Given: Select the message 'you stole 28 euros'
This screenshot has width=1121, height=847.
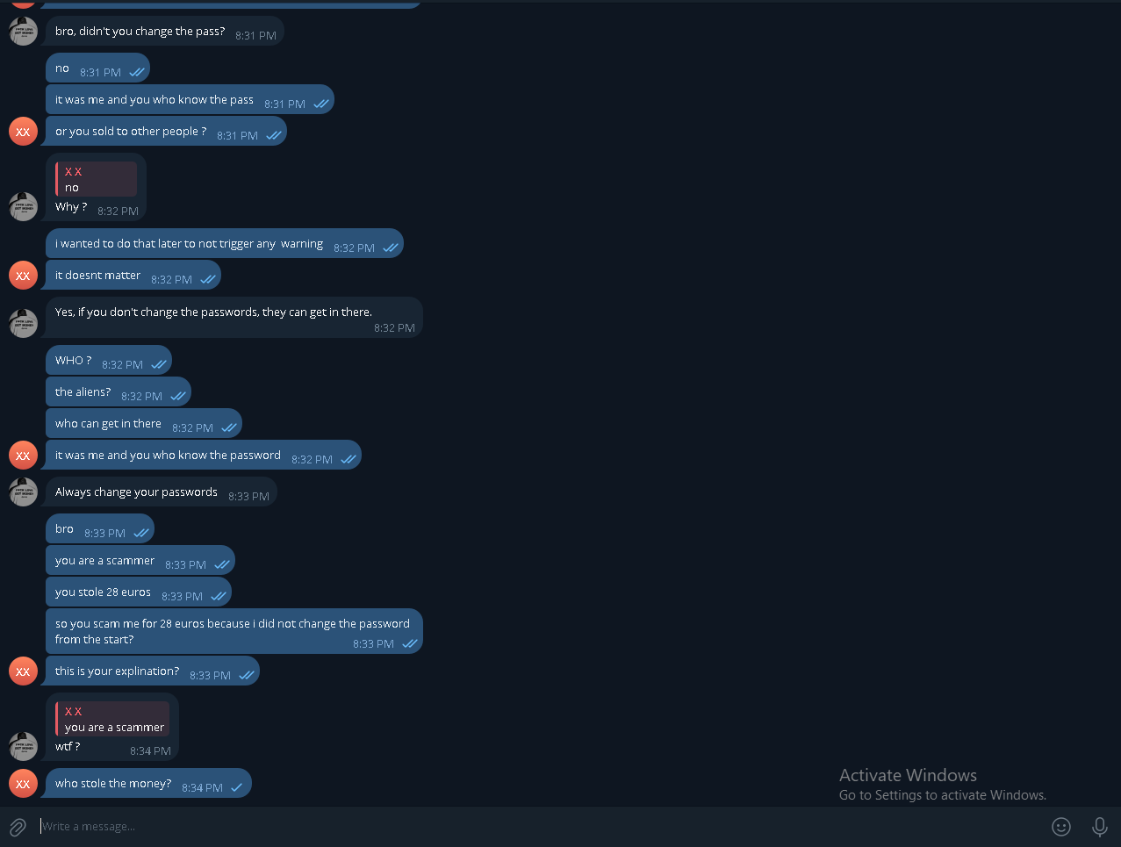Looking at the screenshot, I should tap(139, 592).
